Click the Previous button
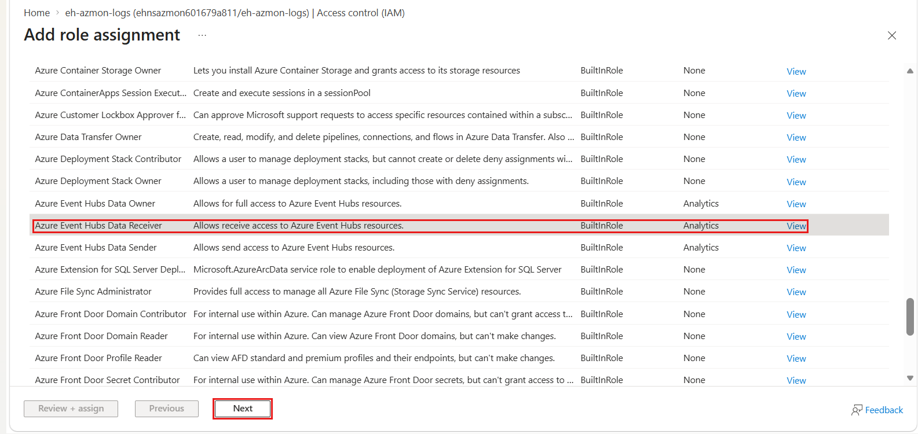The width and height of the screenshot is (918, 434). [x=167, y=409]
